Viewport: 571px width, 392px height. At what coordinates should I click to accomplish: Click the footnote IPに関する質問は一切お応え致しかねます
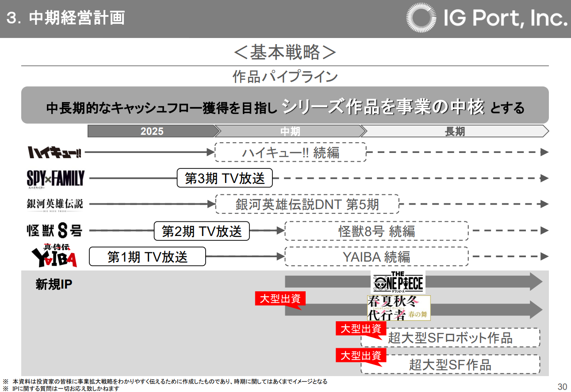click(x=61, y=388)
